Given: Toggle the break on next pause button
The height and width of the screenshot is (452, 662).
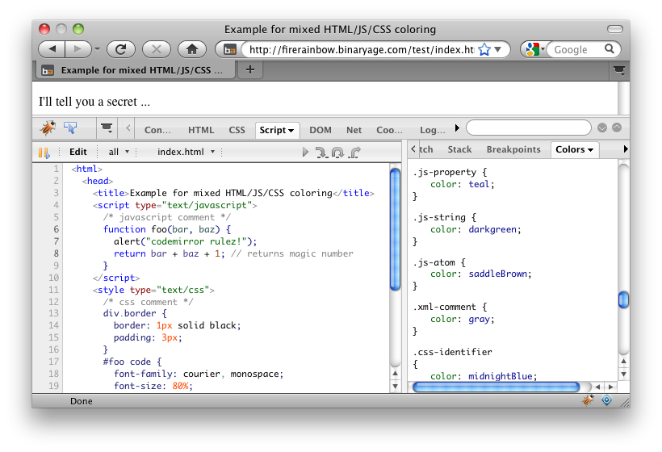Looking at the screenshot, I should click(x=44, y=152).
